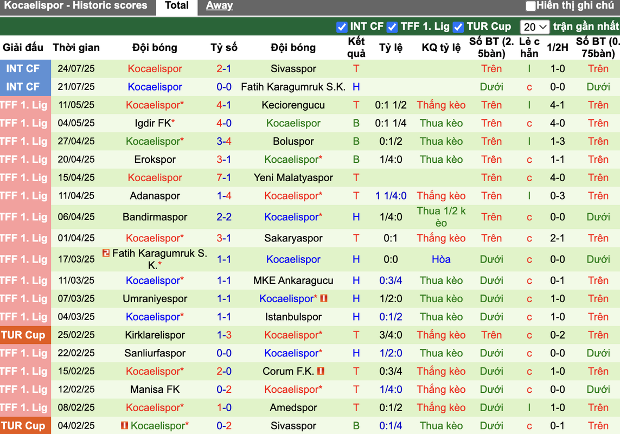Click the 1 1/4:0 odds for Adanaspor match
Image resolution: width=620 pixels, height=434 pixels.
click(x=391, y=196)
